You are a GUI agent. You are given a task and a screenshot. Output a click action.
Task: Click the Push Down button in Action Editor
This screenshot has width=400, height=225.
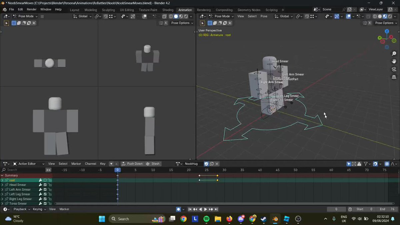tap(132, 164)
